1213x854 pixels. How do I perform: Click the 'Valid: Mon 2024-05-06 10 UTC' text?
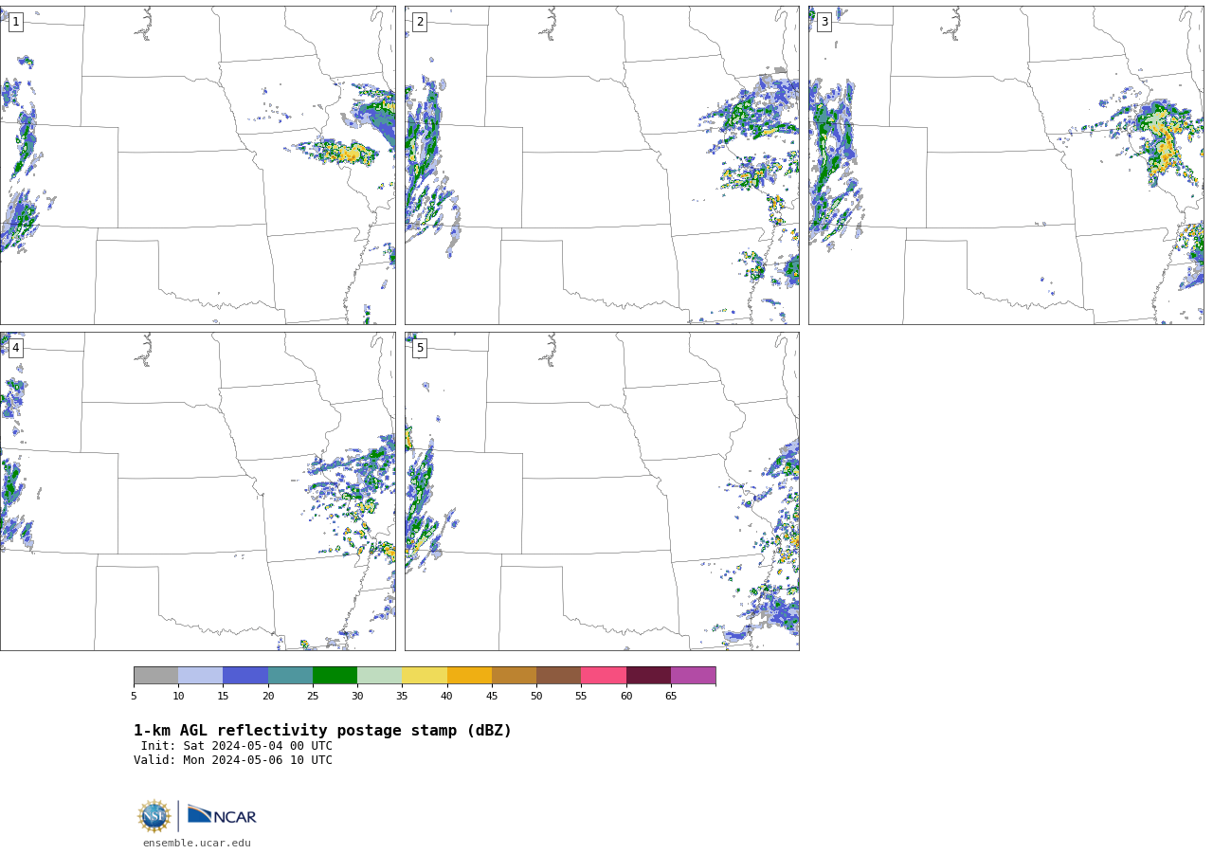[233, 760]
